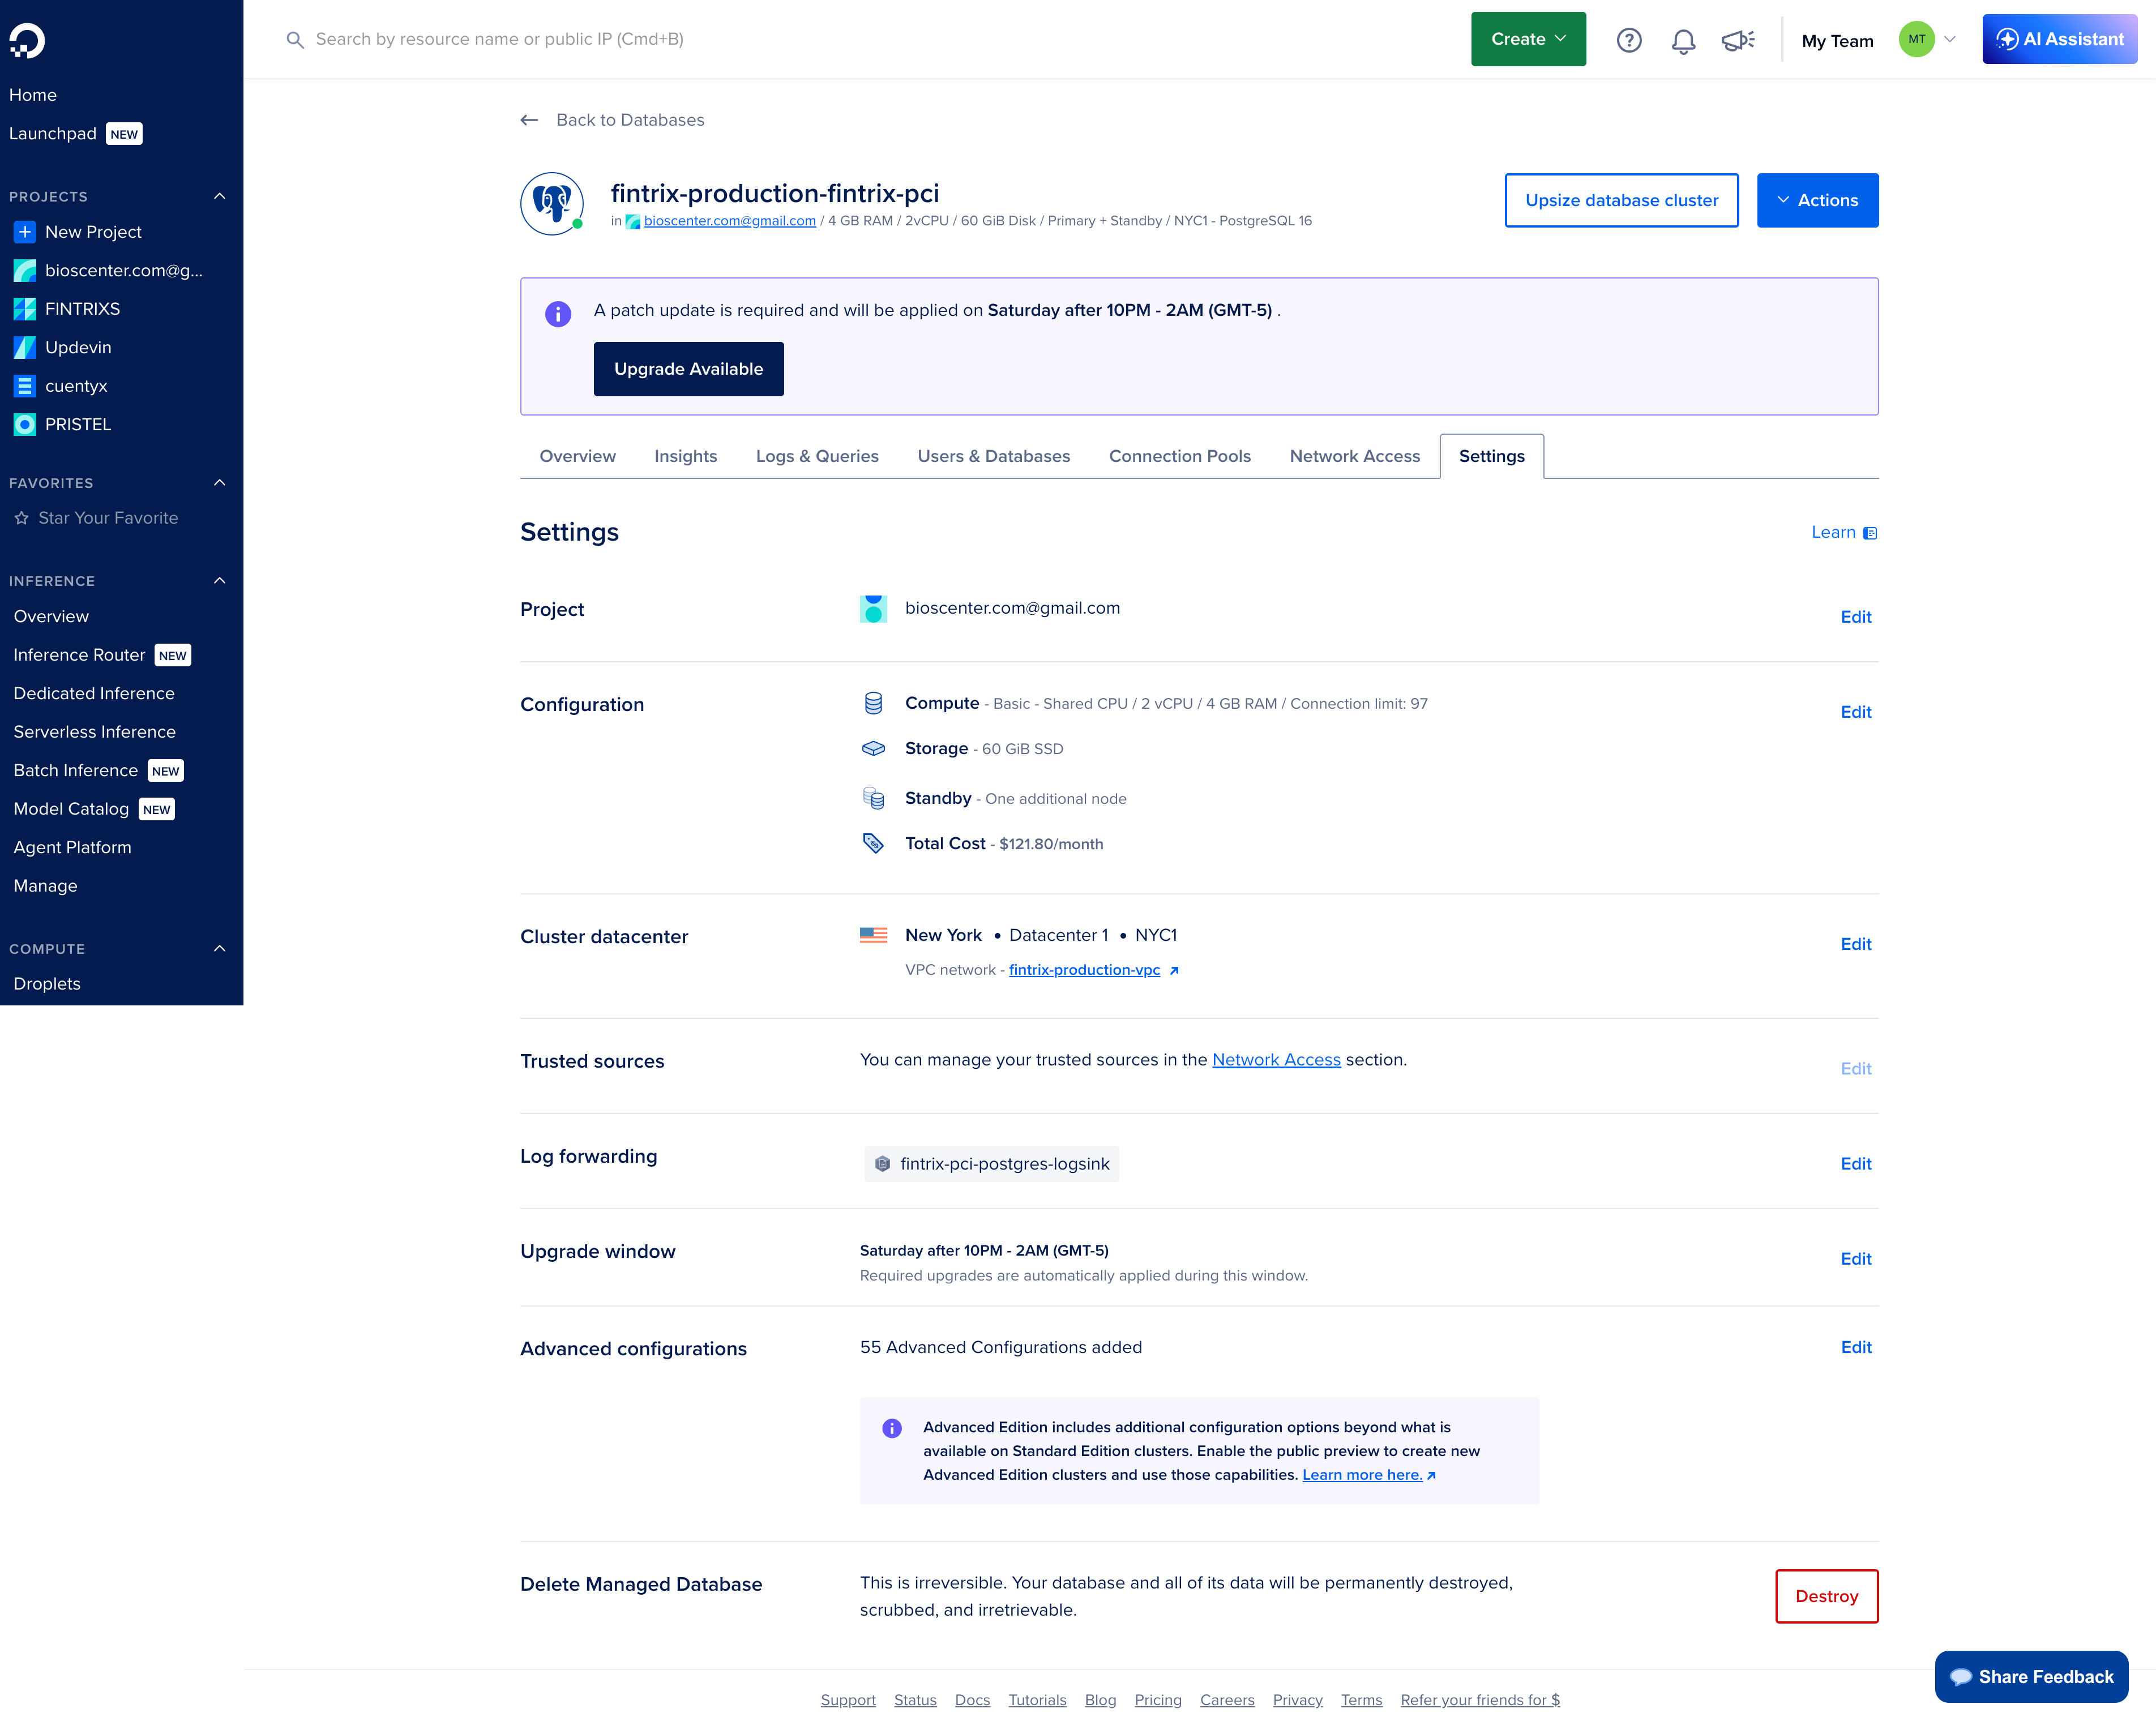Click the bioscenter.com@gmail.com header link
This screenshot has height=1730, width=2156.
730,221
